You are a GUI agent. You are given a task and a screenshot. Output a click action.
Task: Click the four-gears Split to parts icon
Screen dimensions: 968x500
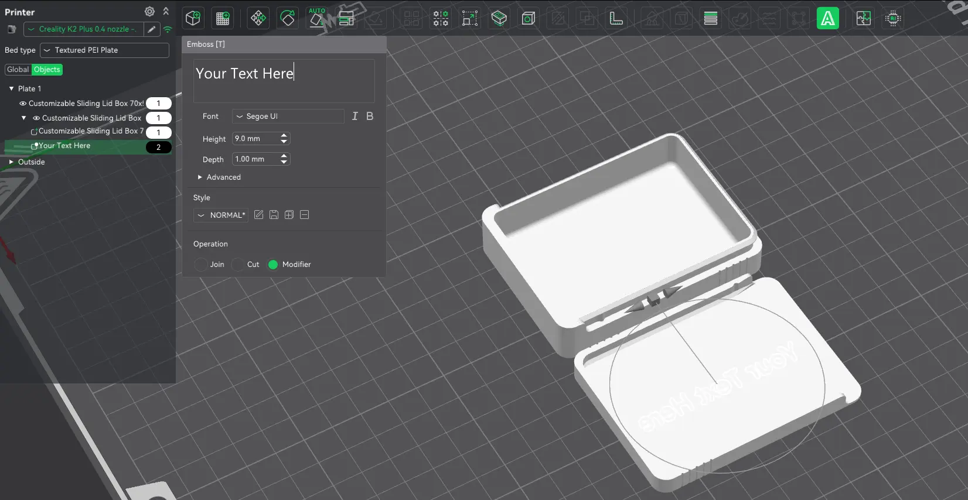tap(441, 19)
